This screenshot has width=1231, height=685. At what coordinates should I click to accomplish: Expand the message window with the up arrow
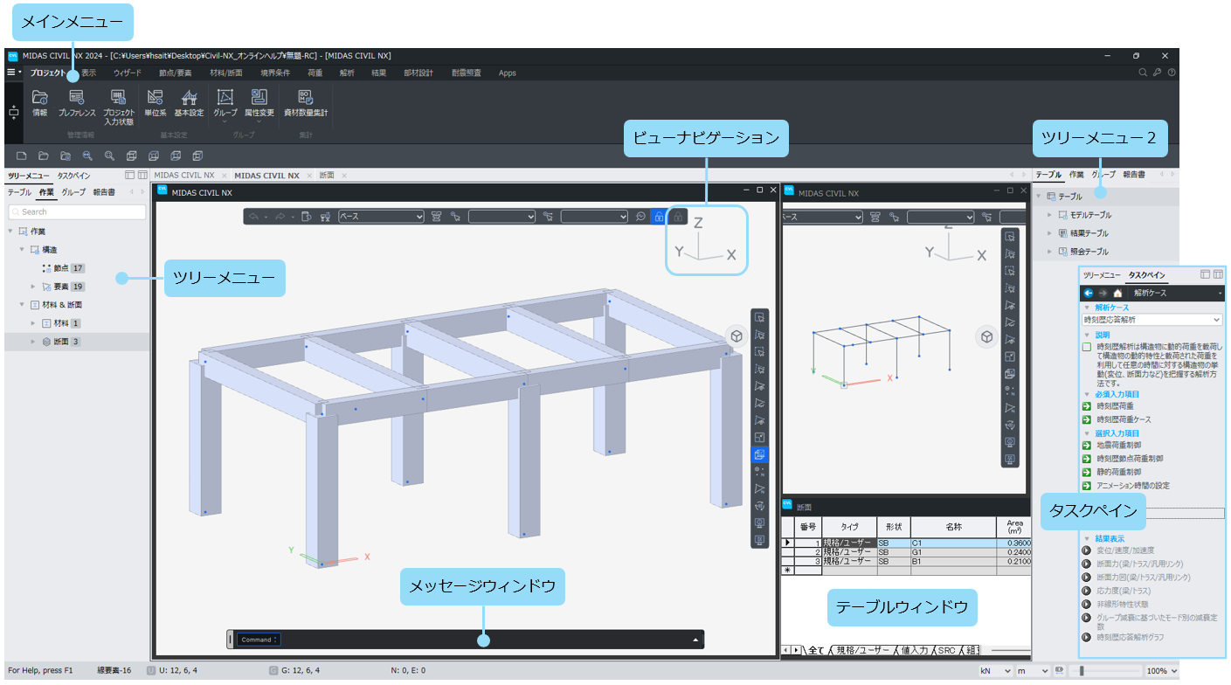pyautogui.click(x=696, y=640)
